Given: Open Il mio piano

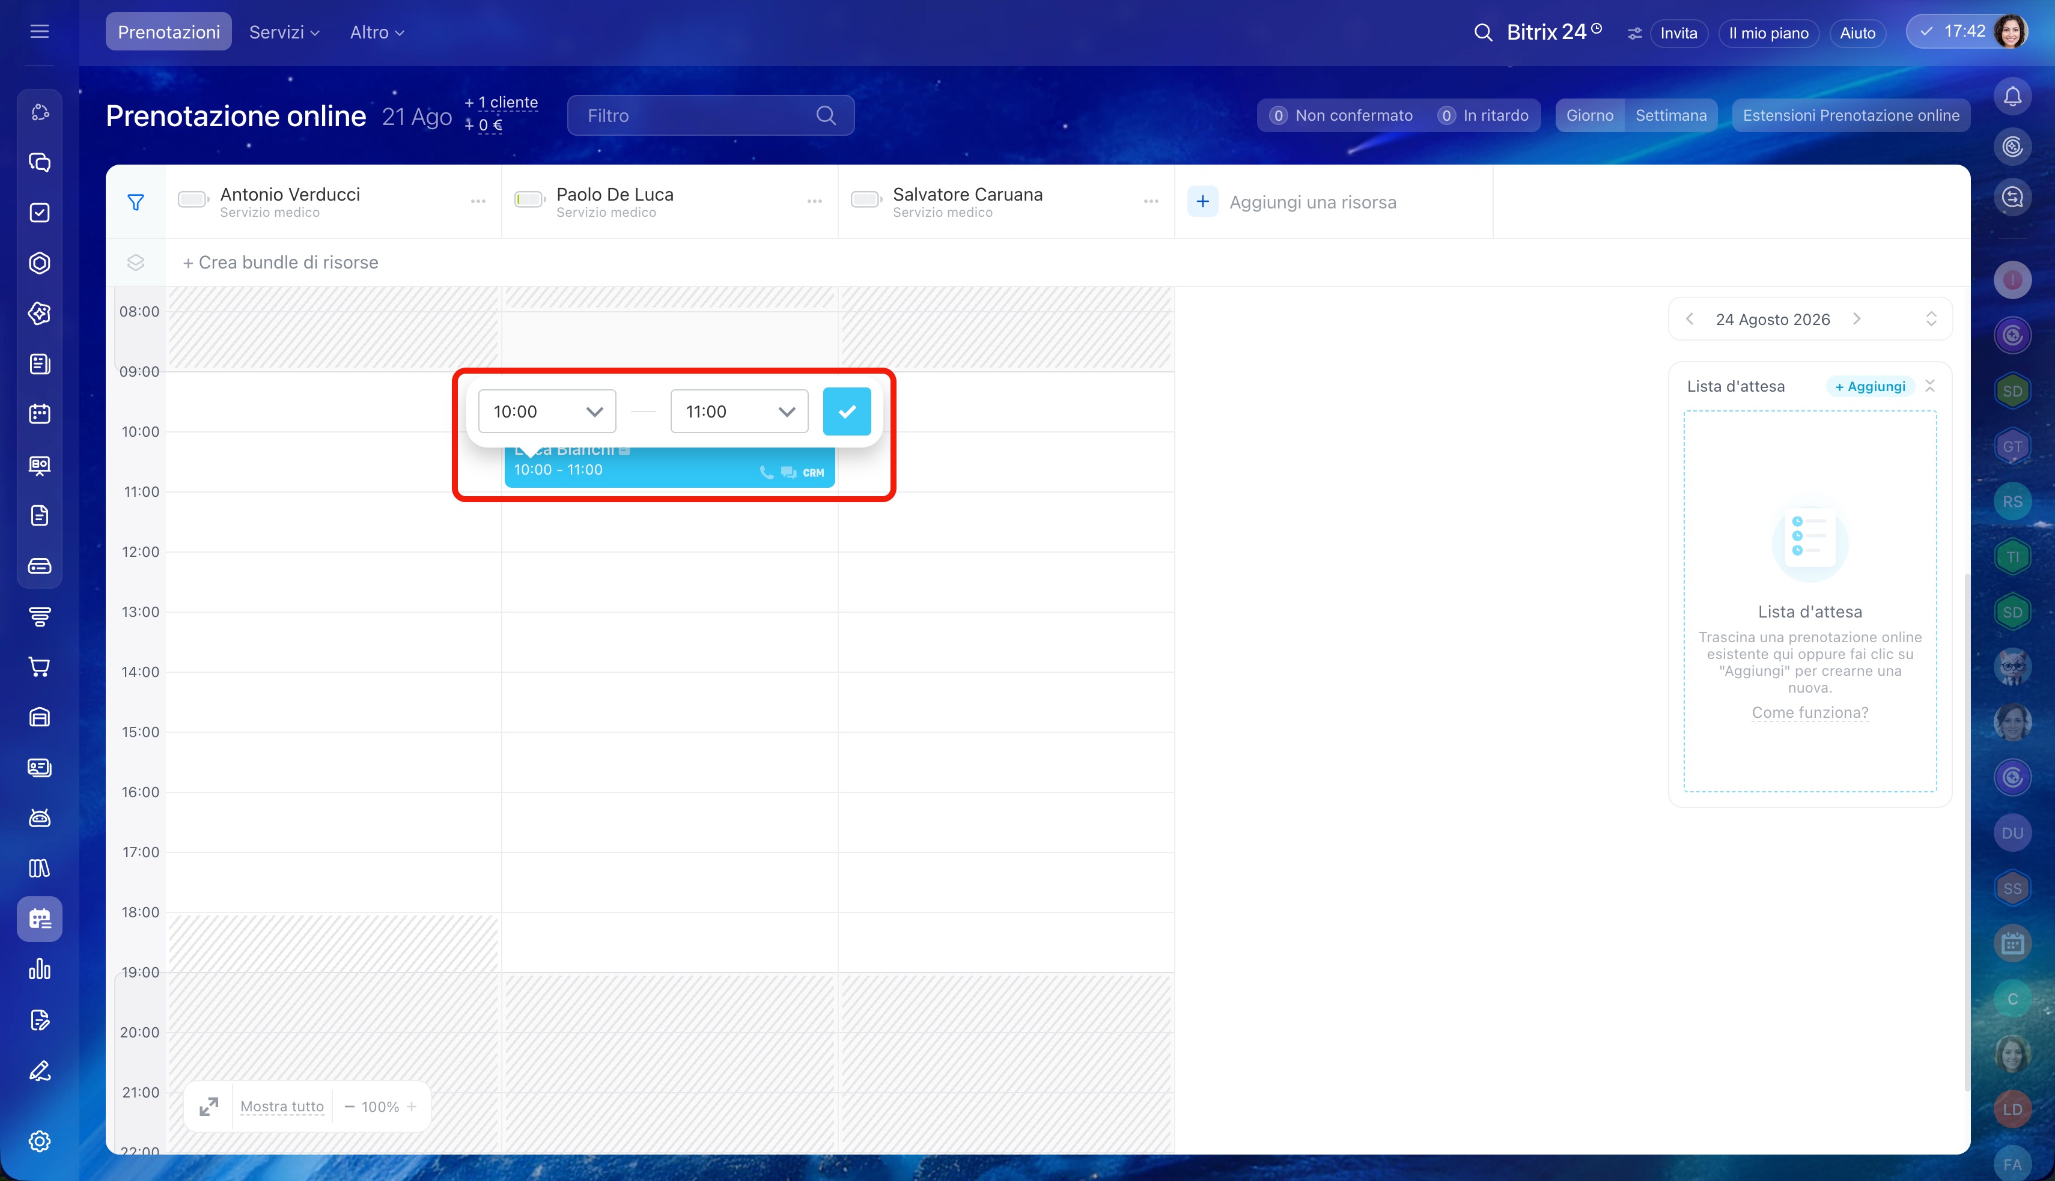Looking at the screenshot, I should 1768,33.
